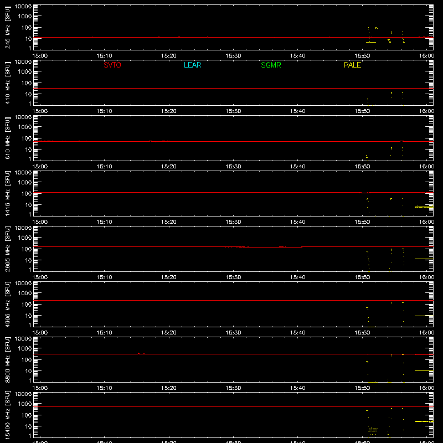Screen dimensions: 443x443
Task: Click 15:10 tick label below 8800 MHz panel
Action: (x=105, y=388)
